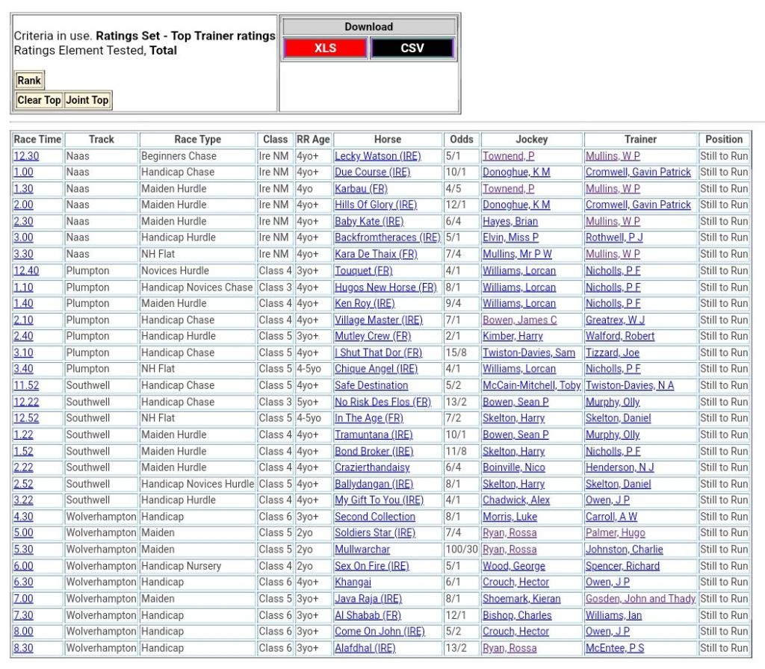Open horse Lecky Watson (IRE) link

[377, 156]
